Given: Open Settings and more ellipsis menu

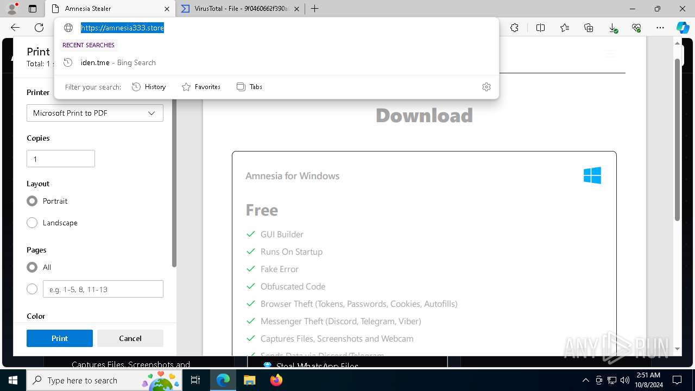Looking at the screenshot, I should pos(660,28).
